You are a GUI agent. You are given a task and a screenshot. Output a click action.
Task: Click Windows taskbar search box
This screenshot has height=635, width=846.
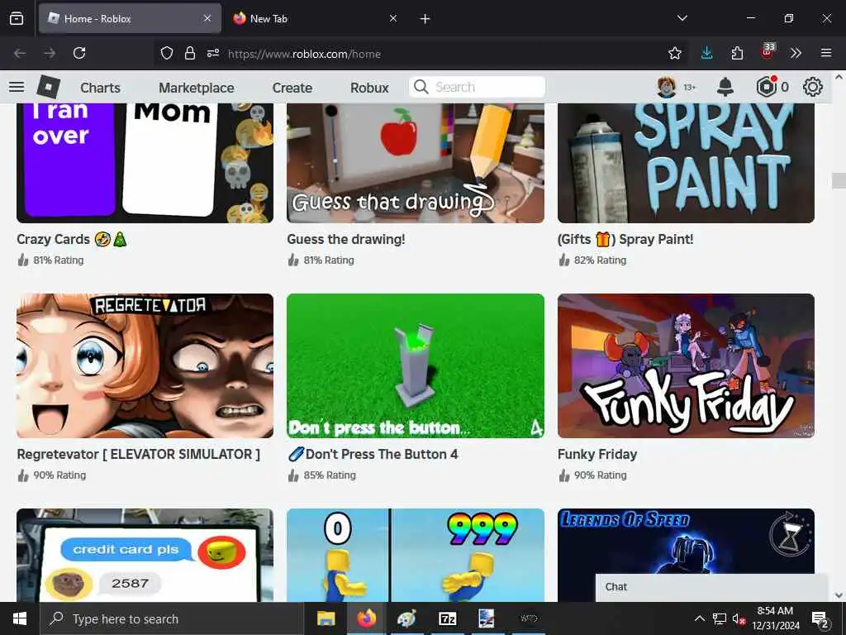[172, 618]
